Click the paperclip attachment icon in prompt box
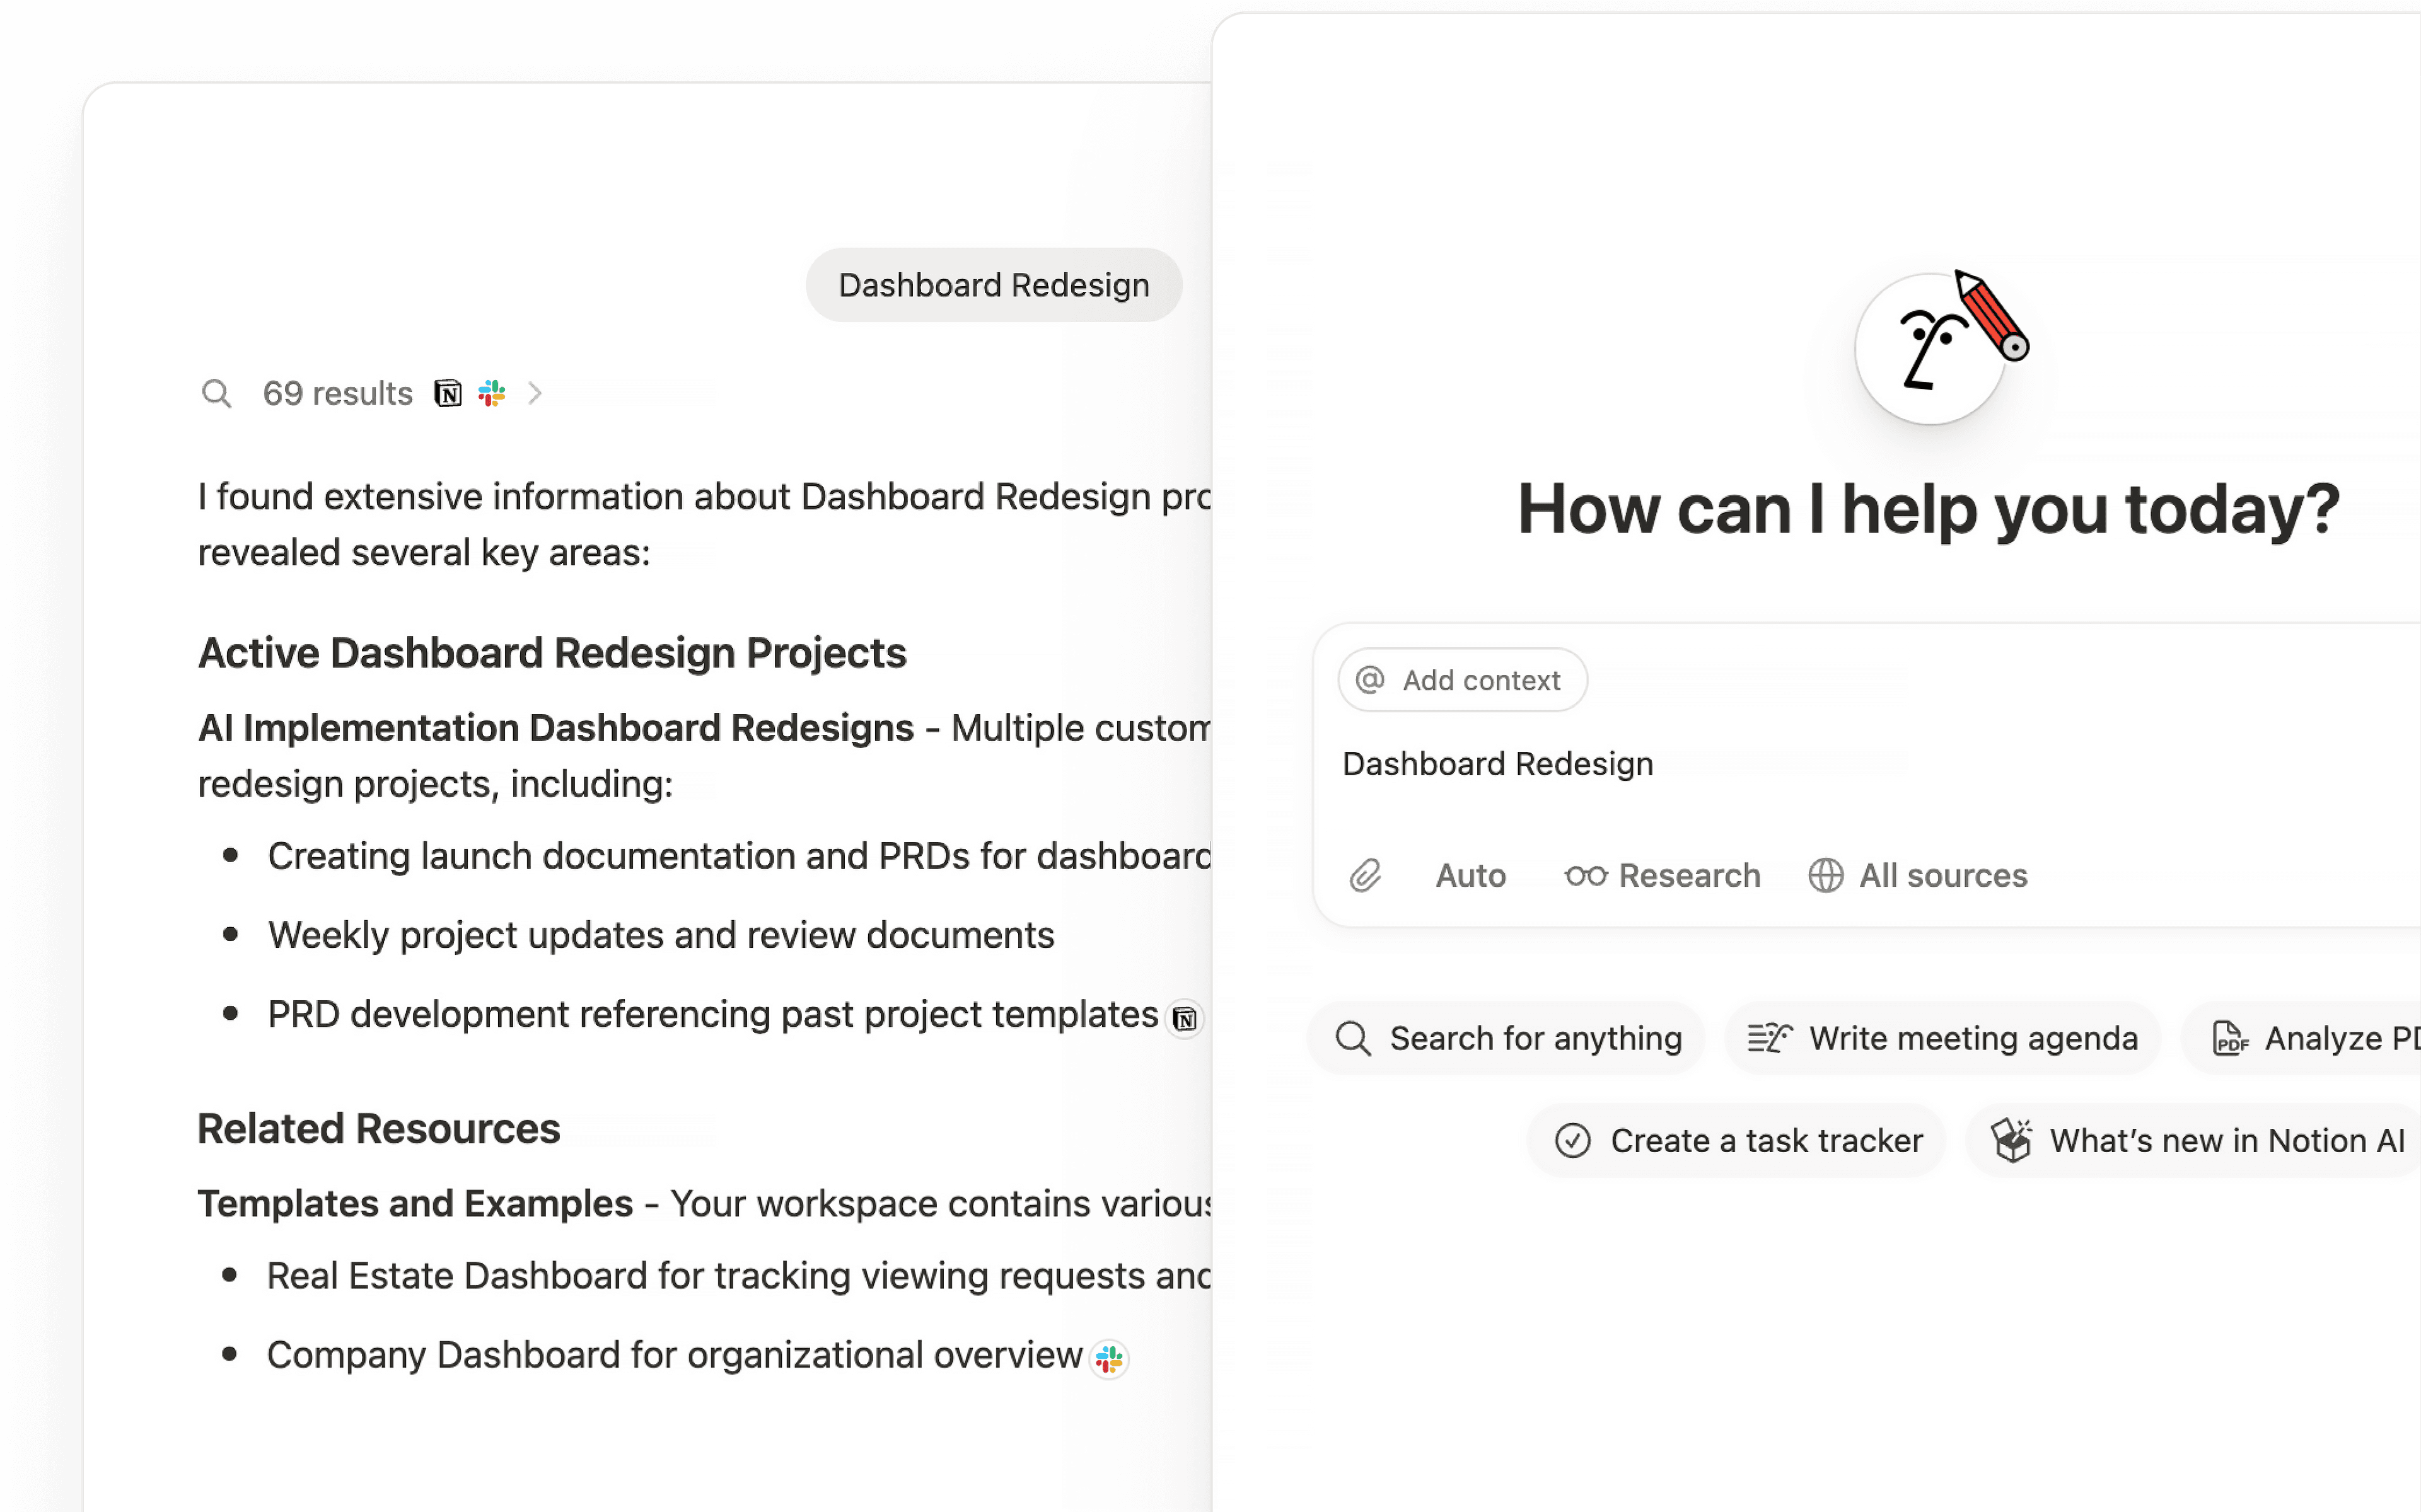Viewport: 2421px width, 1512px height. tap(1366, 875)
